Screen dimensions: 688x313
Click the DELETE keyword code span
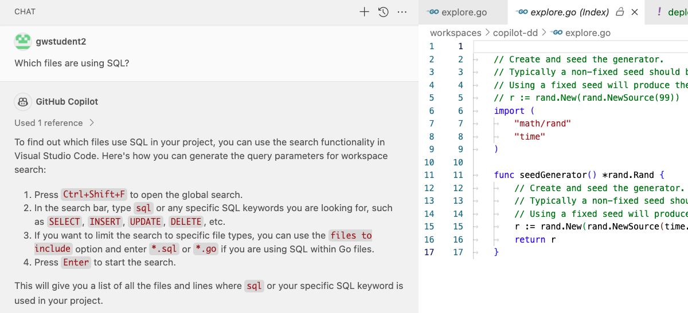[186, 221]
